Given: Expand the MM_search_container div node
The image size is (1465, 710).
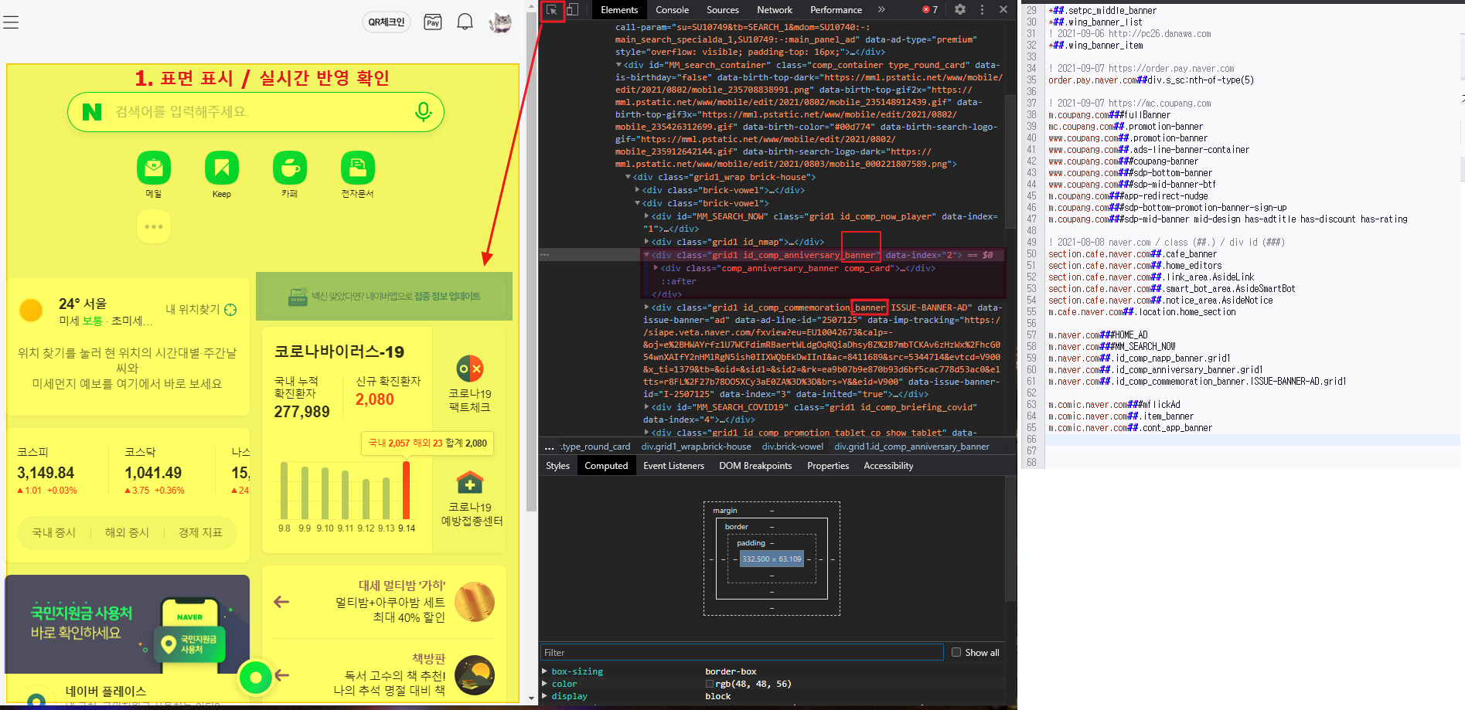Looking at the screenshot, I should pos(618,66).
